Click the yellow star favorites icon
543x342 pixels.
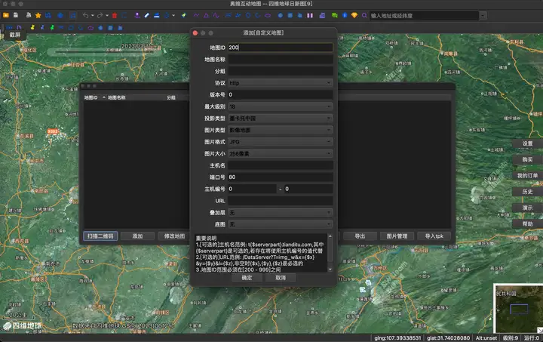click(38, 15)
